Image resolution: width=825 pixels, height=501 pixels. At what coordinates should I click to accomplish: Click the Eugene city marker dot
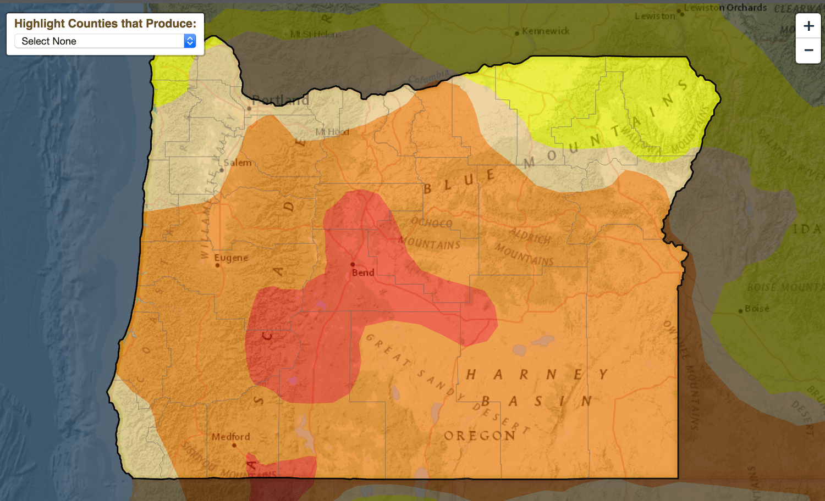(x=218, y=265)
